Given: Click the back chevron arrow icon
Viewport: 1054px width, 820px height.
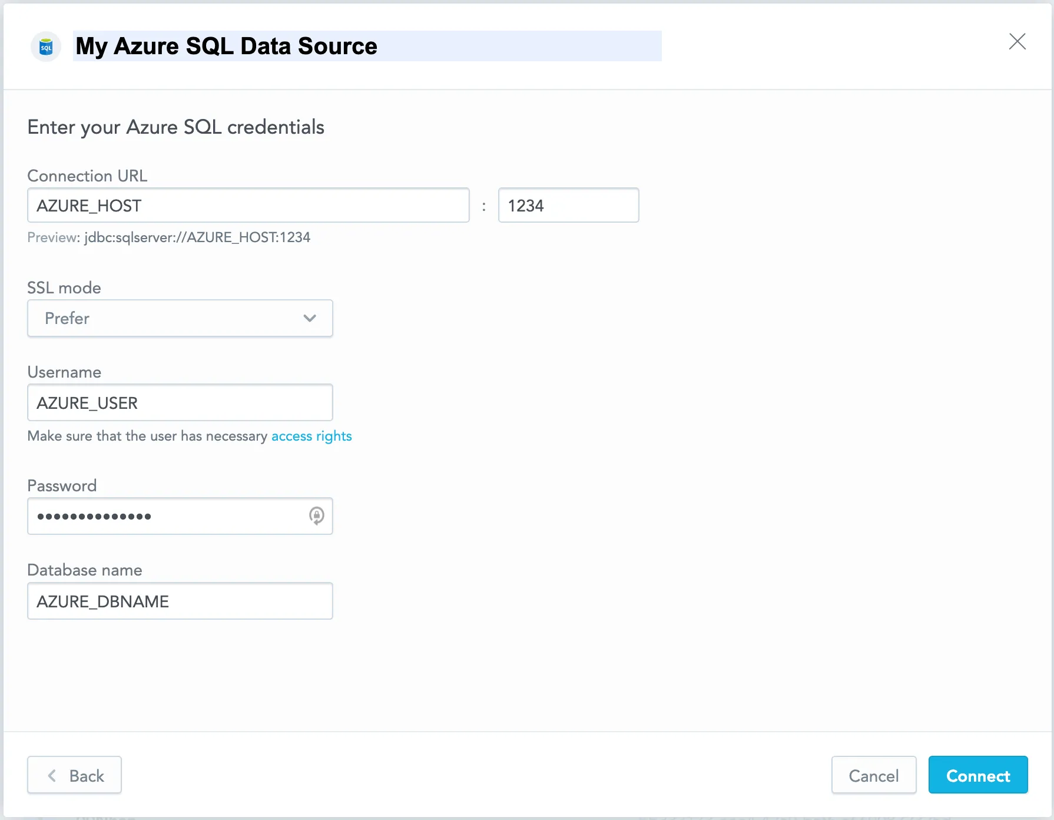Looking at the screenshot, I should [x=52, y=775].
